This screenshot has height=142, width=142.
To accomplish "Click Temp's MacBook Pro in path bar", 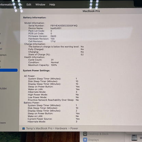I will pos(39,128).
